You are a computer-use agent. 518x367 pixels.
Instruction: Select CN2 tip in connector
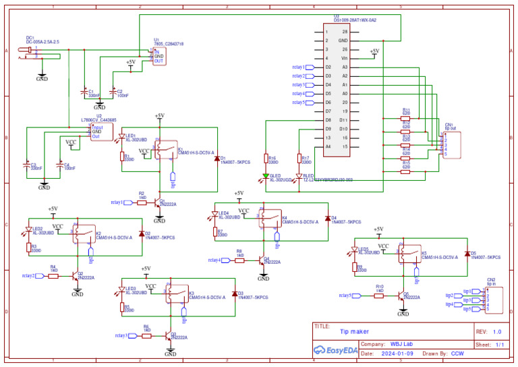(x=494, y=300)
